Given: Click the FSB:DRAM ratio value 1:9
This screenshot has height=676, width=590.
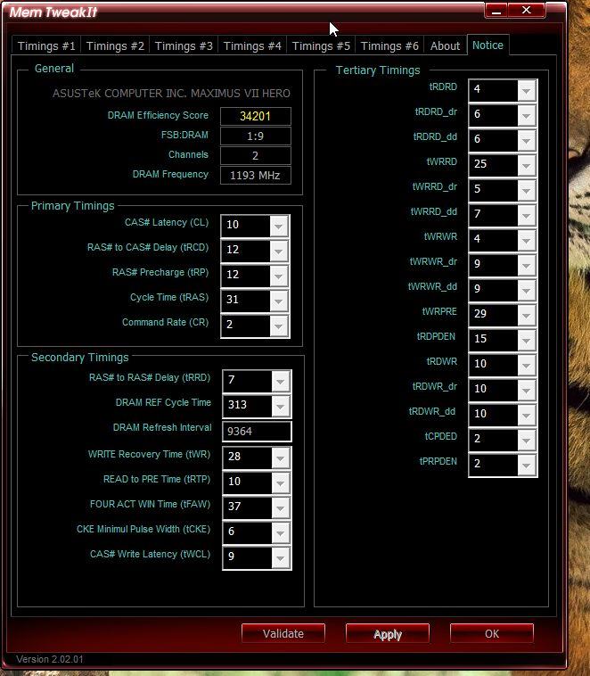Looking at the screenshot, I should coord(256,136).
